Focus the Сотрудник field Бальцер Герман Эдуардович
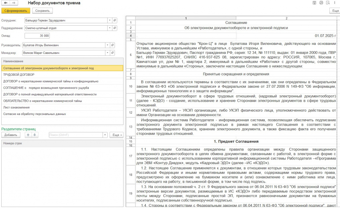 pos(66,20)
